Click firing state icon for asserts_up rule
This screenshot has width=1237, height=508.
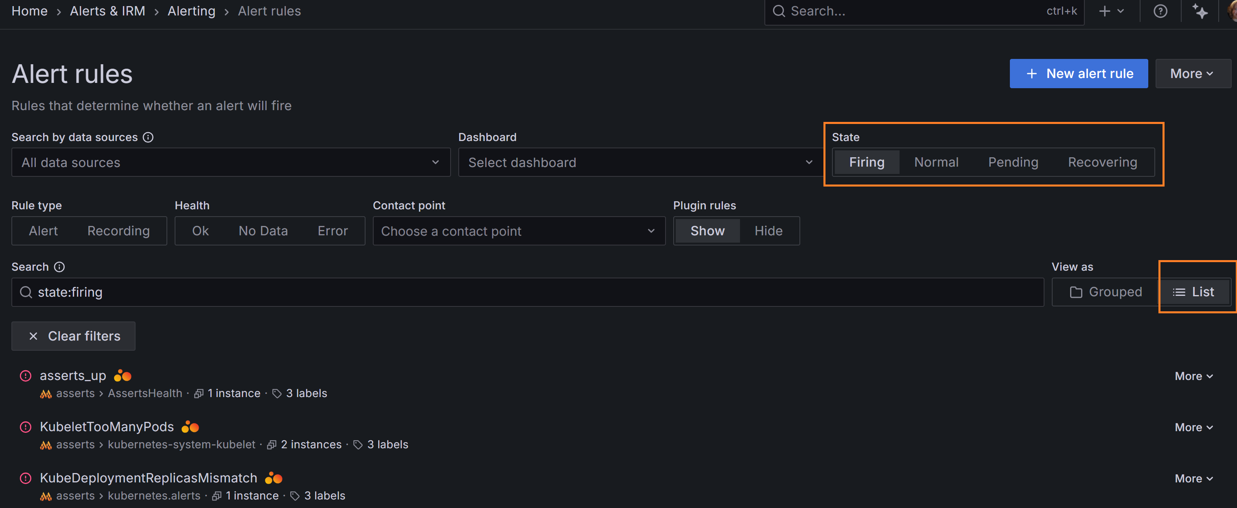click(26, 376)
